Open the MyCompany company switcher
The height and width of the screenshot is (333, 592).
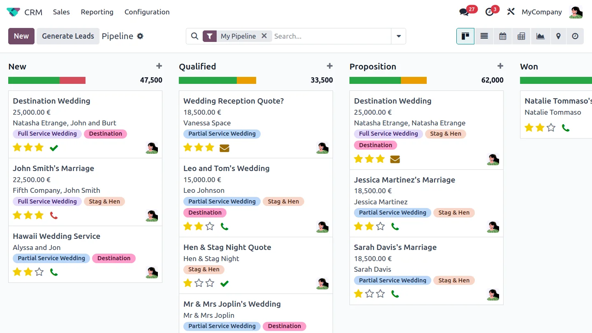(x=541, y=12)
